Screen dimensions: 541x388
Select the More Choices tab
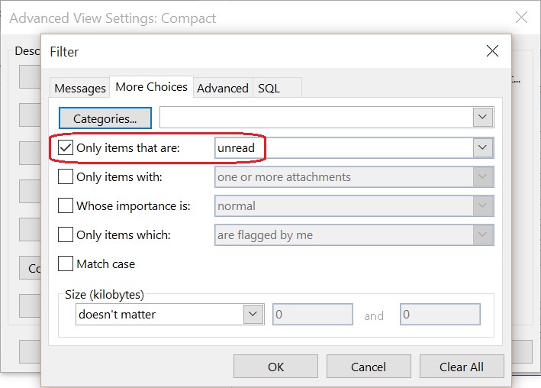click(x=151, y=87)
